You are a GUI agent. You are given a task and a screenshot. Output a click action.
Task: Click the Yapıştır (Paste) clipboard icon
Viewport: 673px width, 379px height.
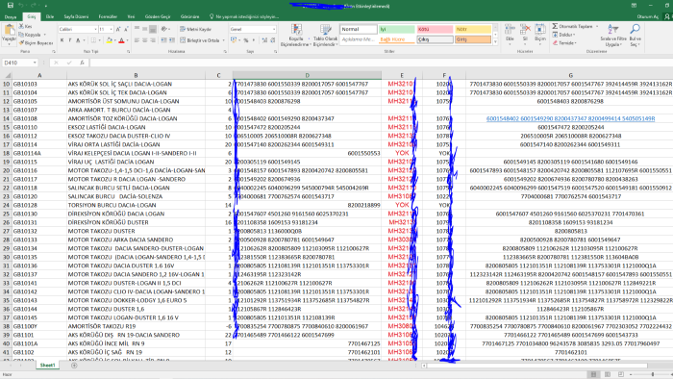(x=9, y=30)
